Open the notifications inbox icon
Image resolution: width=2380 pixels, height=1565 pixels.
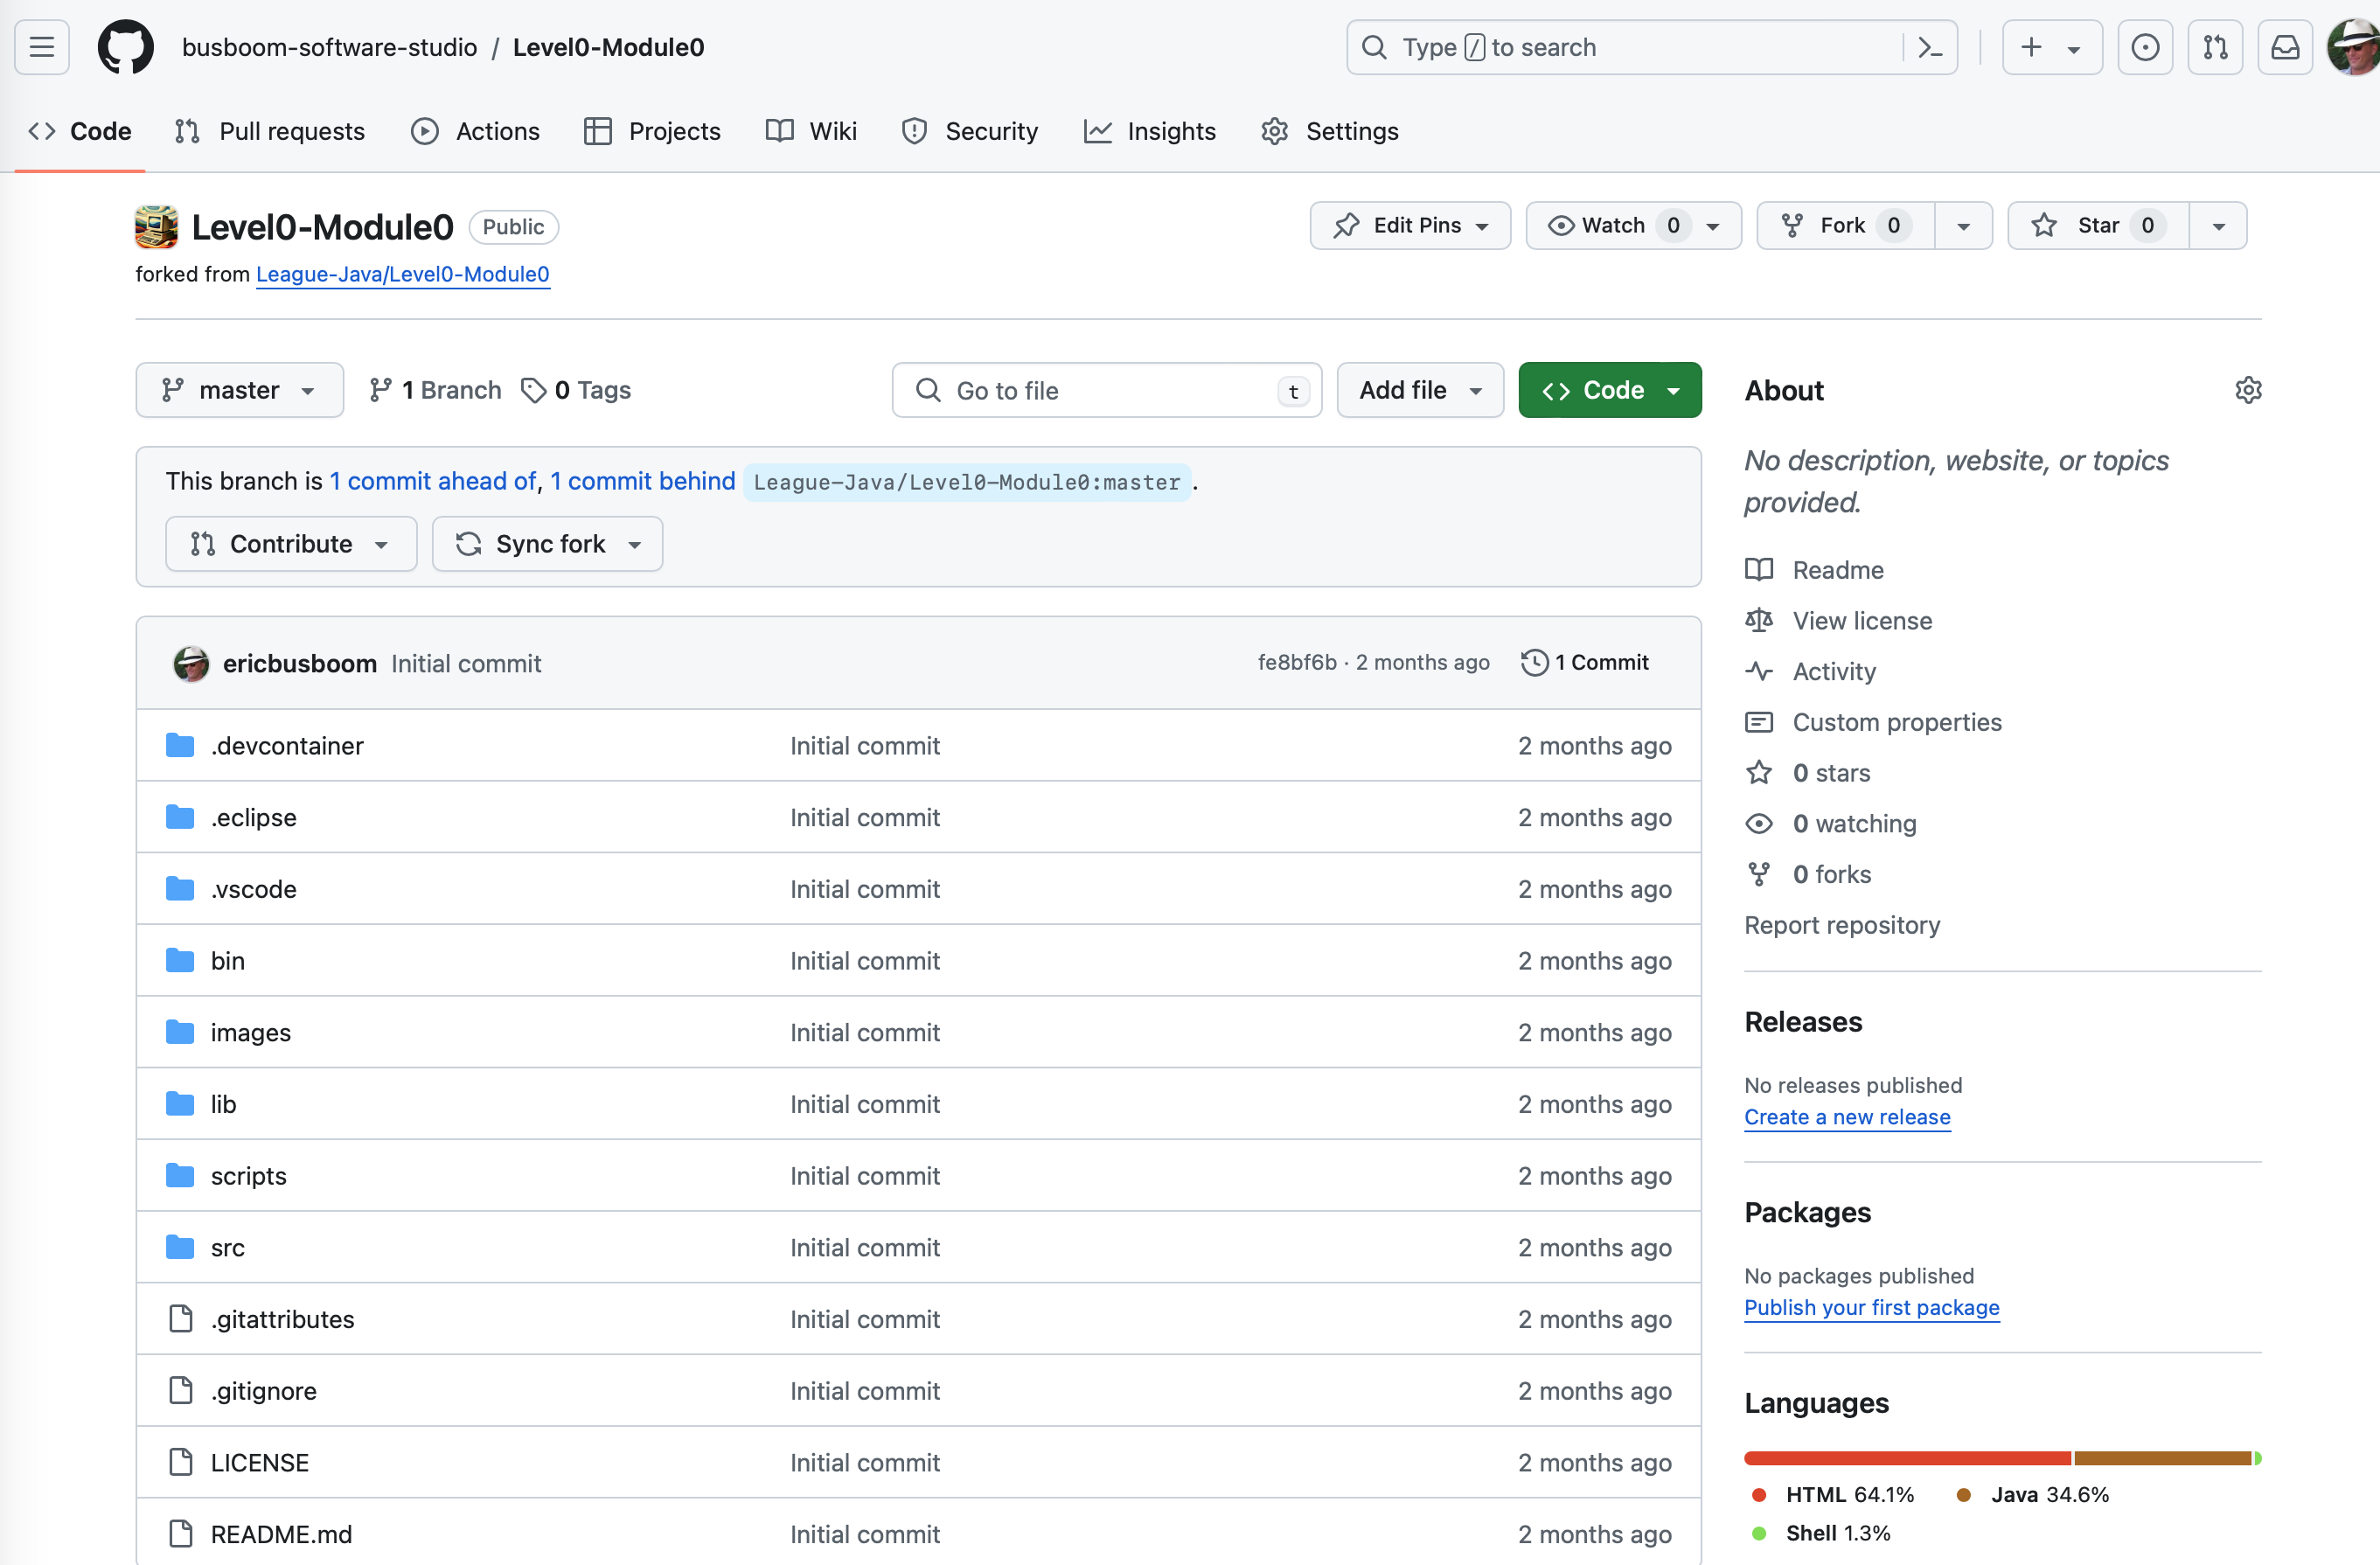coord(2285,47)
